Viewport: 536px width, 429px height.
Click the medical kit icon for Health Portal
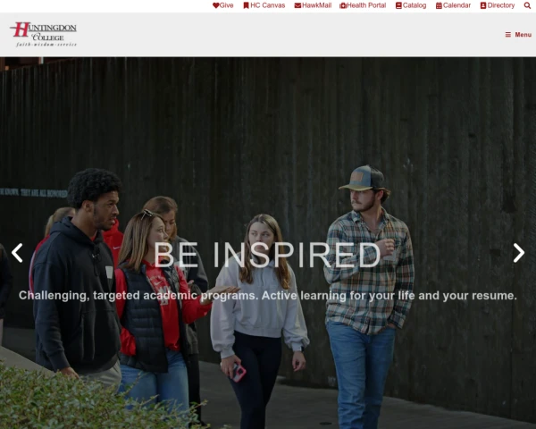pyautogui.click(x=343, y=5)
